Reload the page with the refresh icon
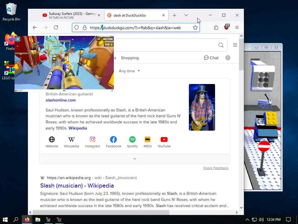The height and width of the screenshot is (224, 298). point(56,27)
